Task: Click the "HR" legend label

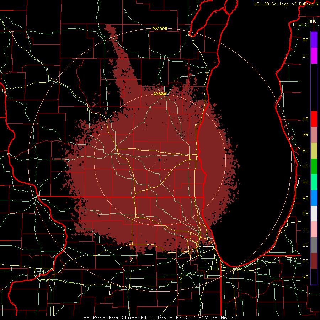Action: pyautogui.click(x=305, y=166)
